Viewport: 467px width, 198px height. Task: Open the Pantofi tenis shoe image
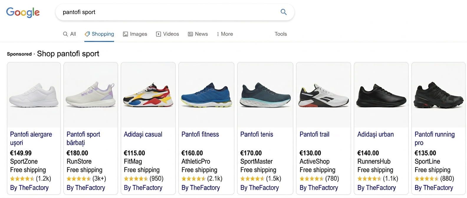[x=265, y=95]
